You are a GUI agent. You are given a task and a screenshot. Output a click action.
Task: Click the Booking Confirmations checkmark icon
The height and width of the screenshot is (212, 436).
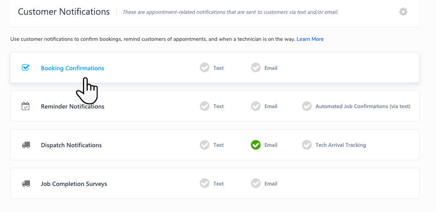coord(26,67)
